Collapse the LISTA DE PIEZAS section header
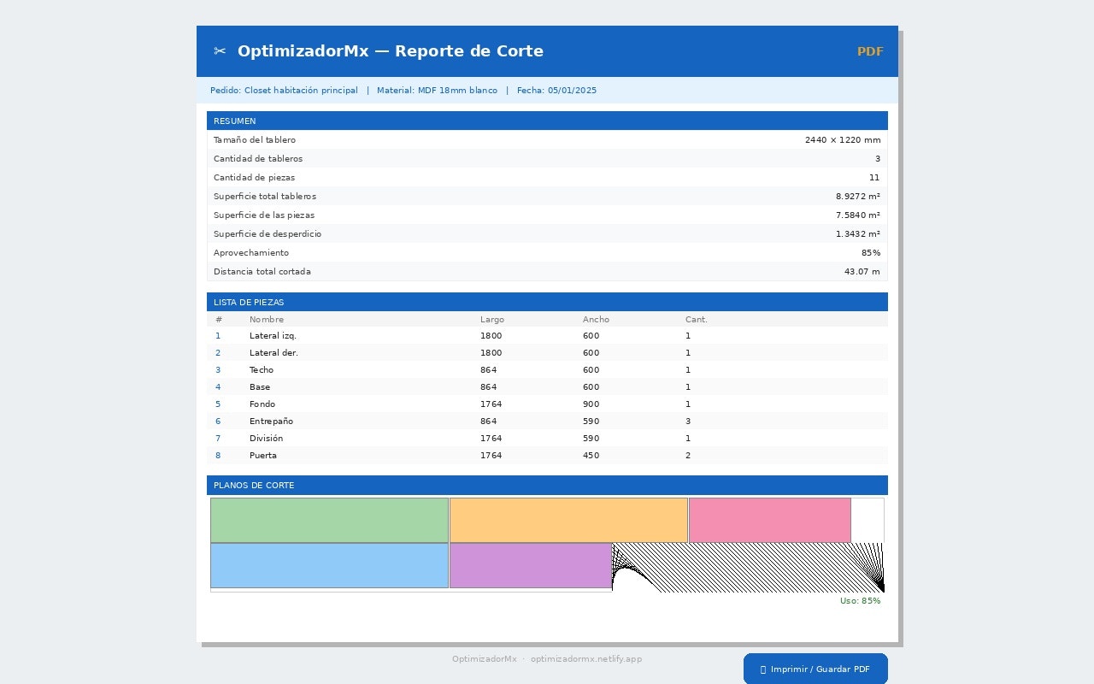The width and height of the screenshot is (1094, 684). (547, 302)
